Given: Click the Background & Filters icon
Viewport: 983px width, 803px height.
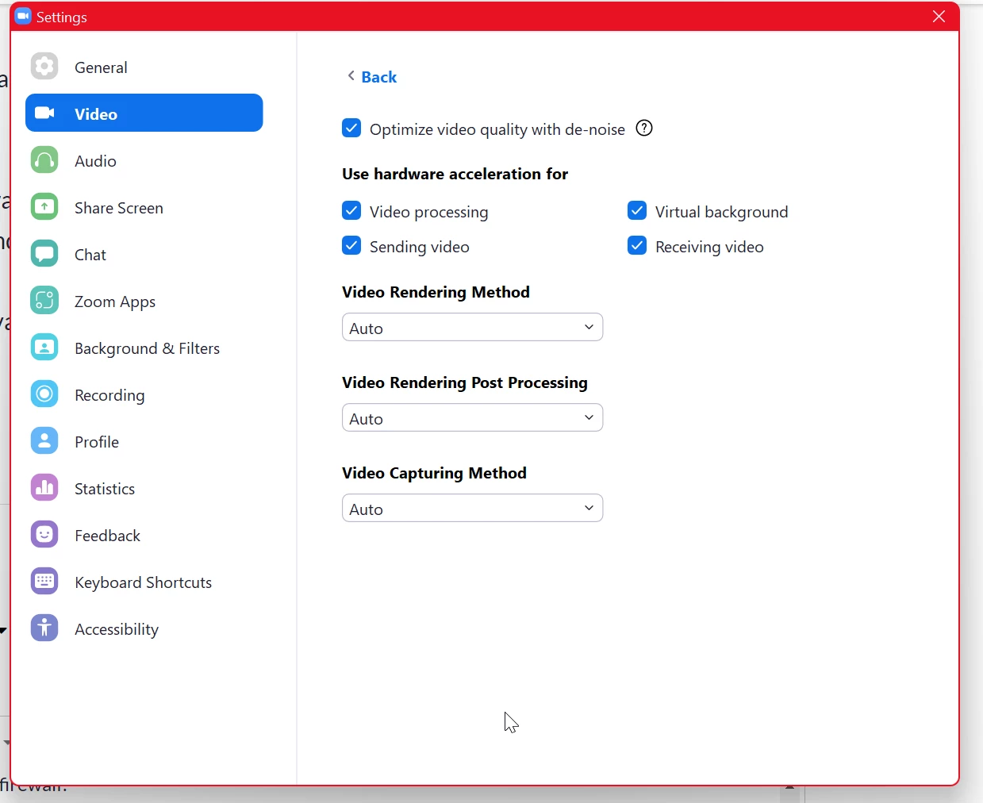Looking at the screenshot, I should (44, 347).
